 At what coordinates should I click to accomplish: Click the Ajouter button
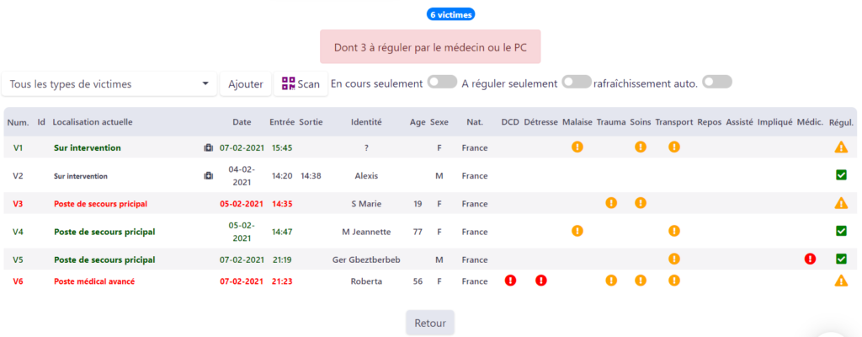point(246,84)
